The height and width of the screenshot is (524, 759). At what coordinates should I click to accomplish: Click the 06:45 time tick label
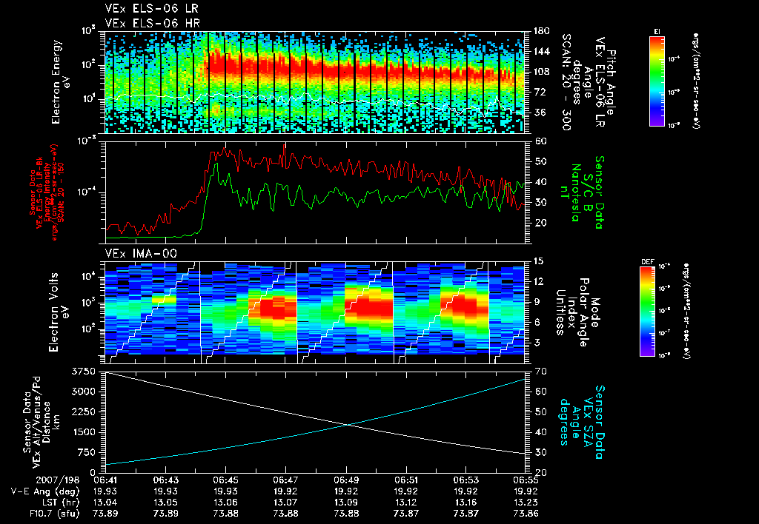pyautogui.click(x=225, y=480)
